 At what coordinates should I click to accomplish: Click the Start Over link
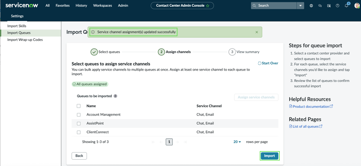point(270,63)
